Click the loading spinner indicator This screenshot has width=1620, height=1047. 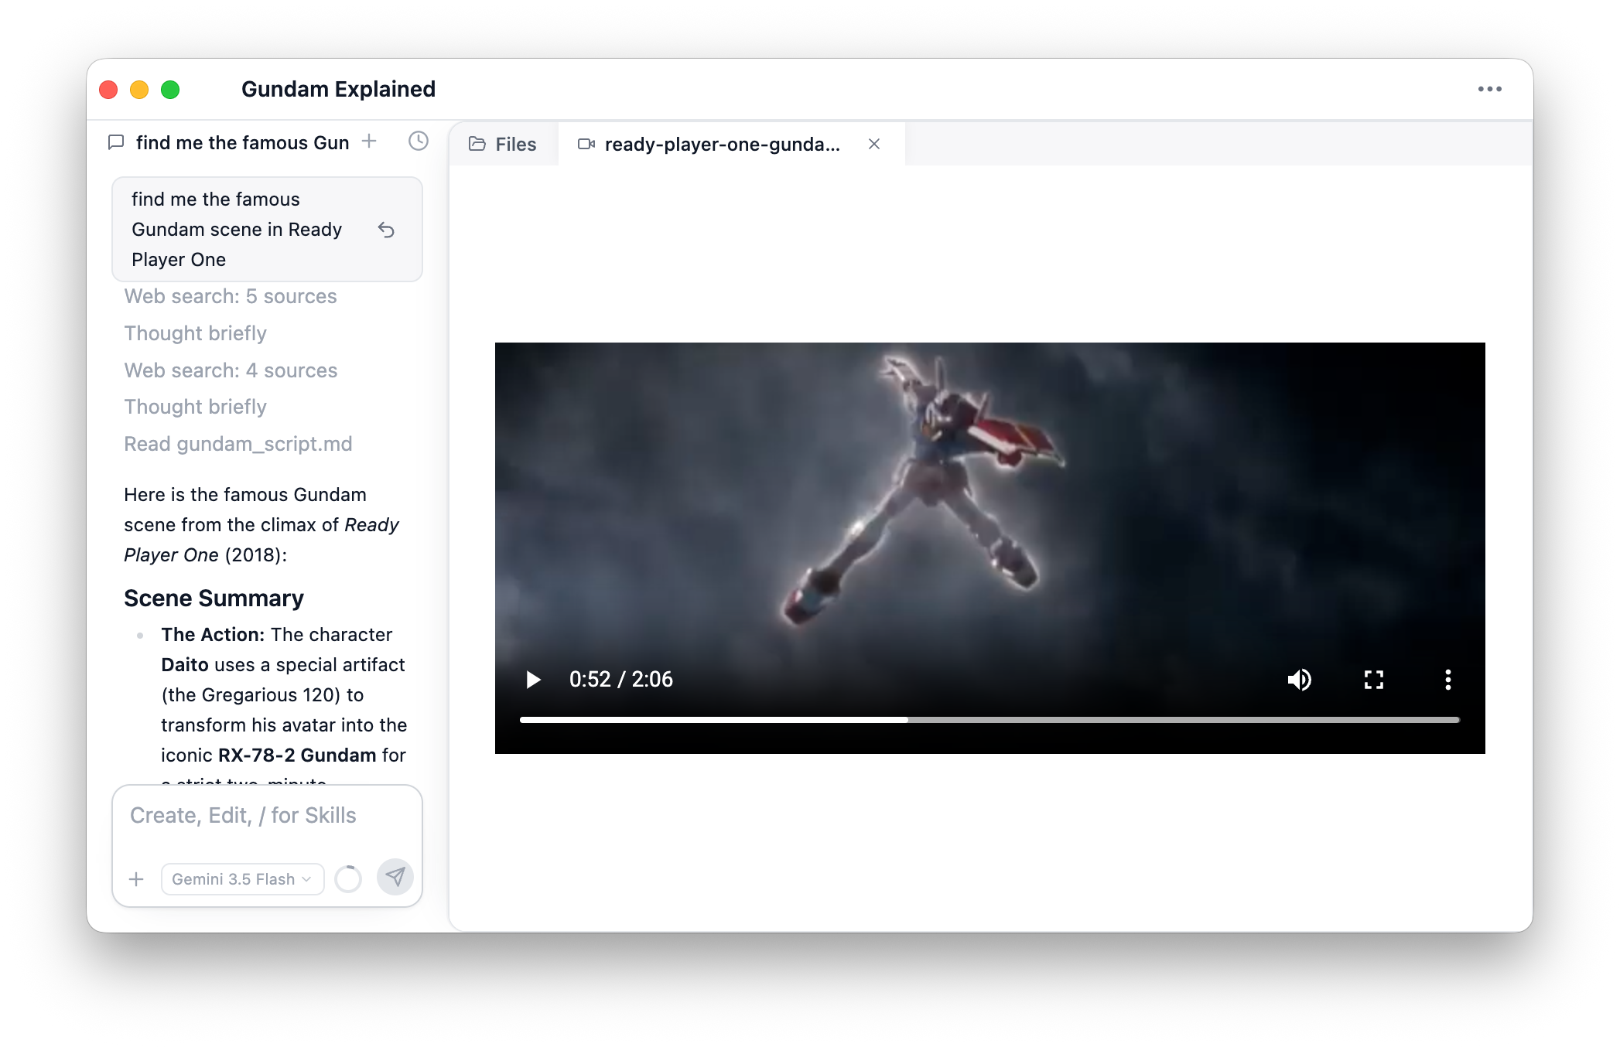(348, 879)
